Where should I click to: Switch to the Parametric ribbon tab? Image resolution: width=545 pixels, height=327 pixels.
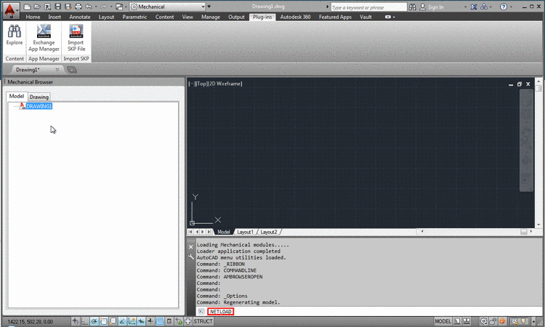[134, 17]
